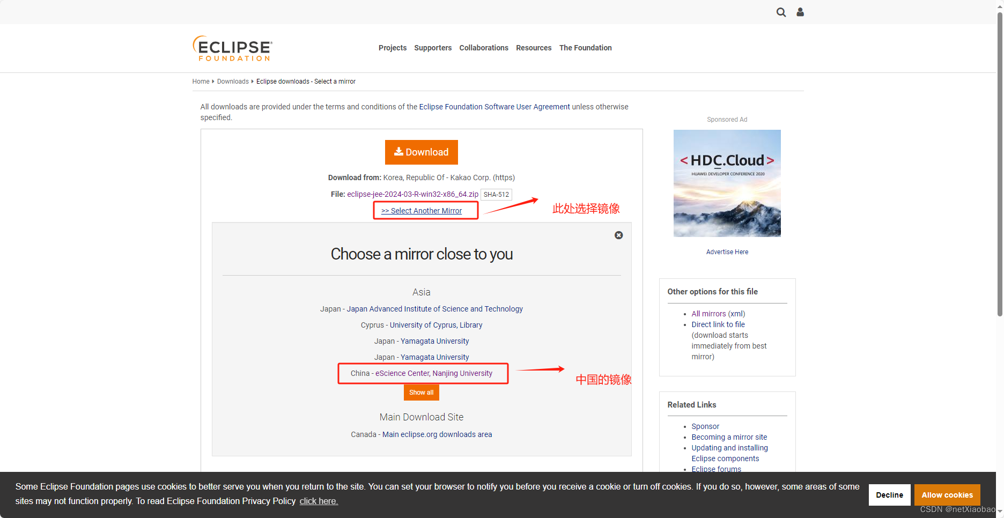This screenshot has height=518, width=1004.
Task: Select the Projects navigation item
Action: tap(392, 48)
